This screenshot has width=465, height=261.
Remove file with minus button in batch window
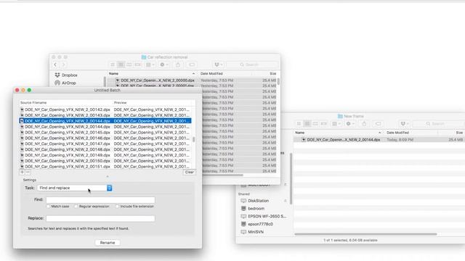click(x=28, y=173)
